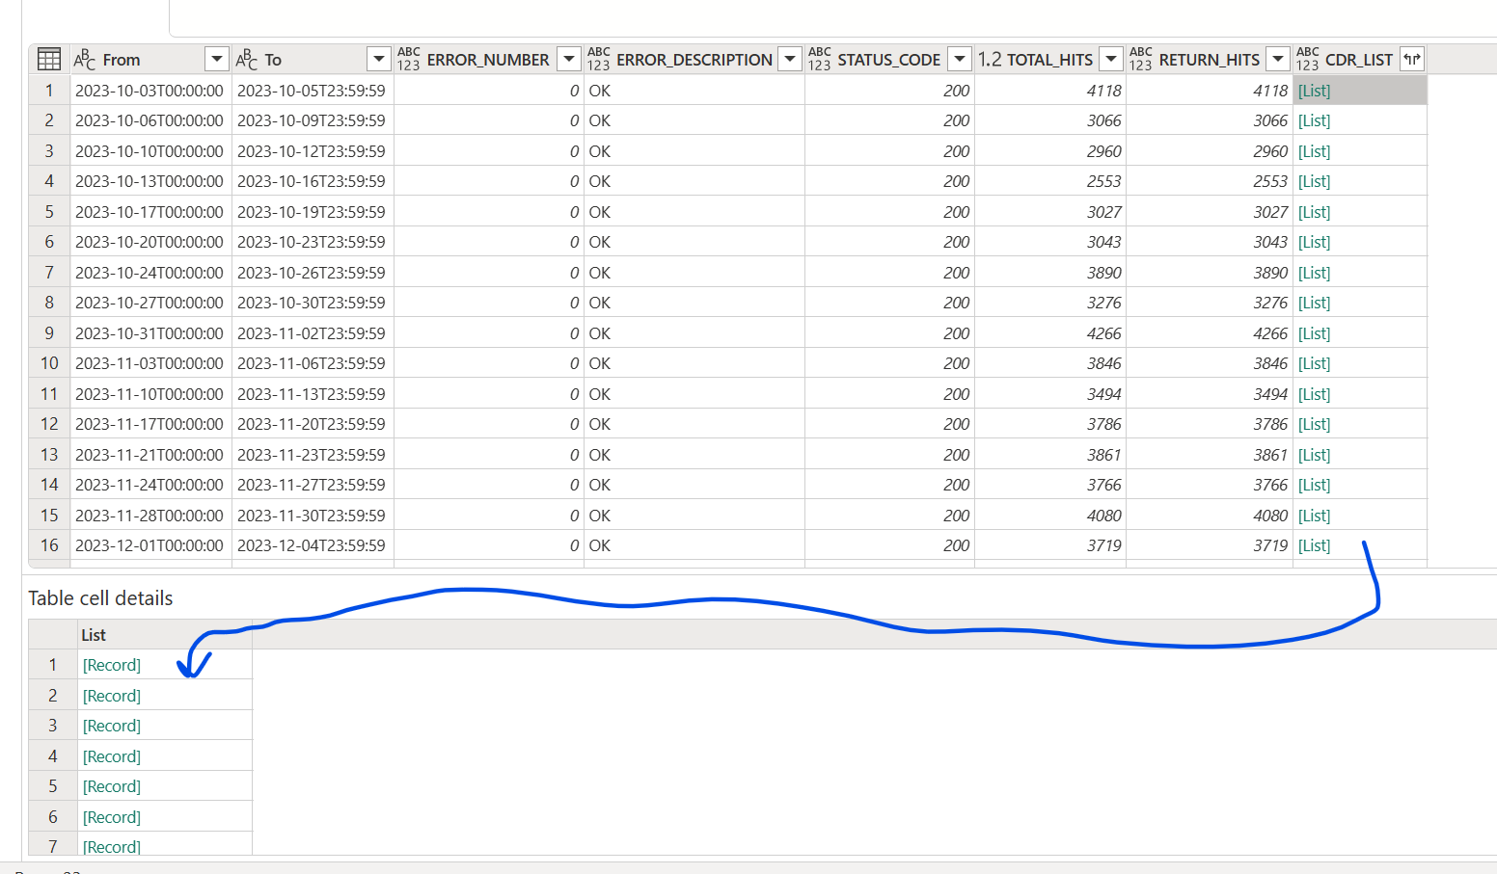Select To cell 2023-10-26T23:59:59
The image size is (1497, 874).
click(312, 273)
